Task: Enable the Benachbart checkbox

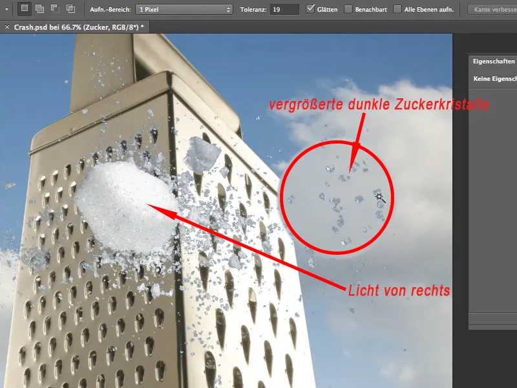Action: (348, 9)
